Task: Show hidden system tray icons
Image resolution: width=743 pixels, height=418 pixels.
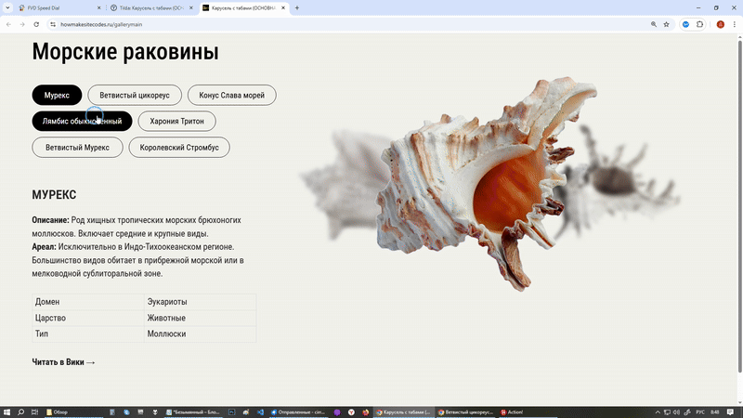Action: [658, 412]
